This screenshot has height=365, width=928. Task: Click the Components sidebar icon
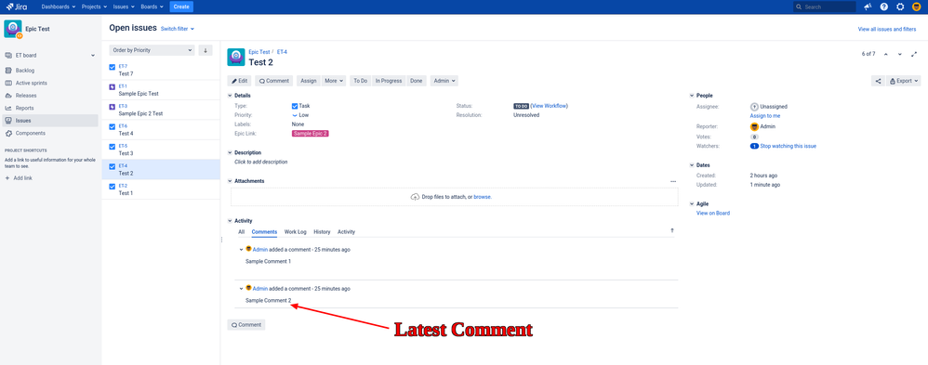(x=8, y=133)
